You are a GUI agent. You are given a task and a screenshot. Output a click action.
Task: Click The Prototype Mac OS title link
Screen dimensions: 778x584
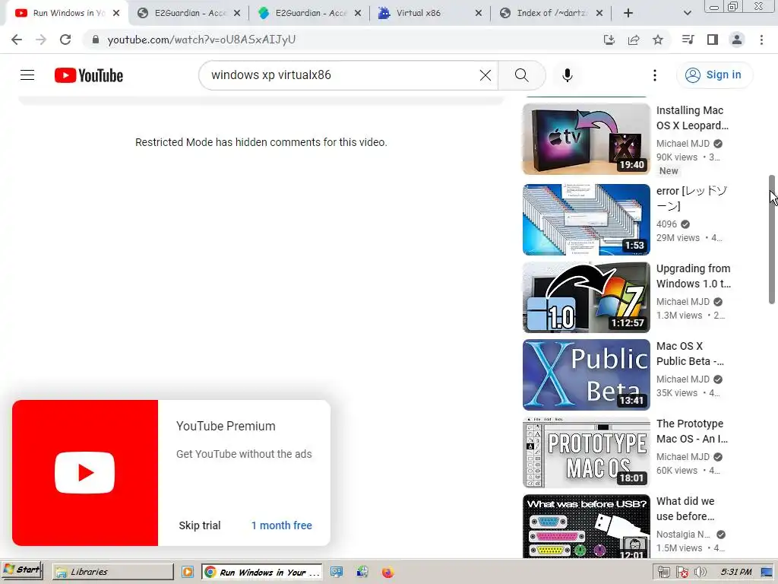[x=691, y=431]
